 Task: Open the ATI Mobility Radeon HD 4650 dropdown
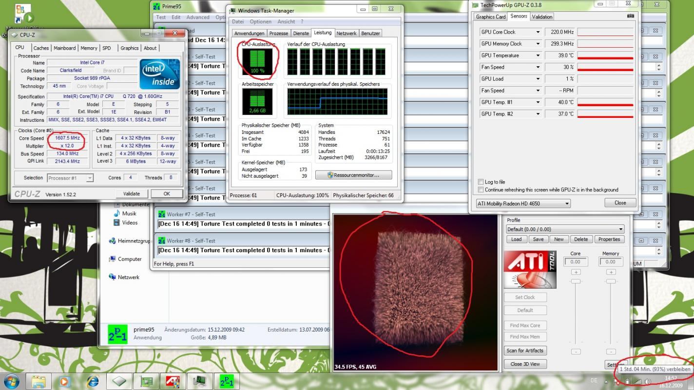pyautogui.click(x=523, y=204)
